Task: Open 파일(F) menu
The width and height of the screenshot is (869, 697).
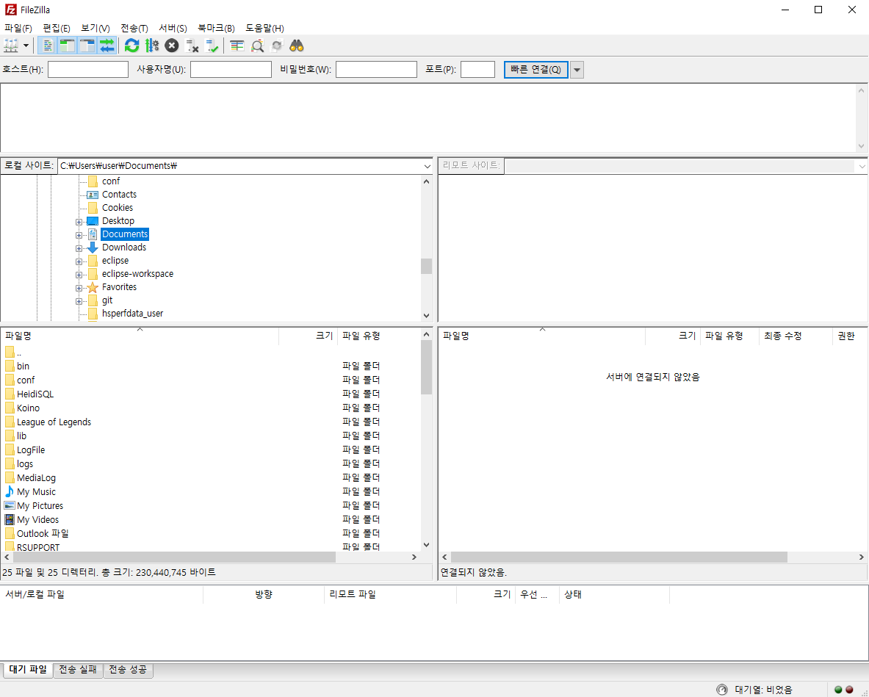Action: point(18,28)
